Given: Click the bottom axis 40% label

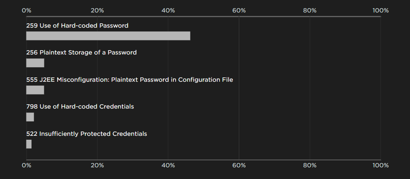Looking at the screenshot, I should click(168, 165).
